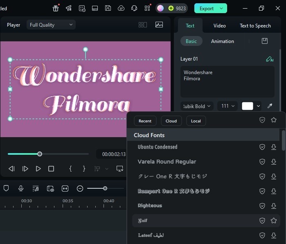Viewport: 286px width, 244px height.
Task: Download the Lateef font
Action: coord(274,235)
